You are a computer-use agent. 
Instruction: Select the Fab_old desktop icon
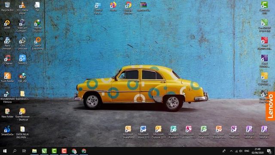coord(22,77)
